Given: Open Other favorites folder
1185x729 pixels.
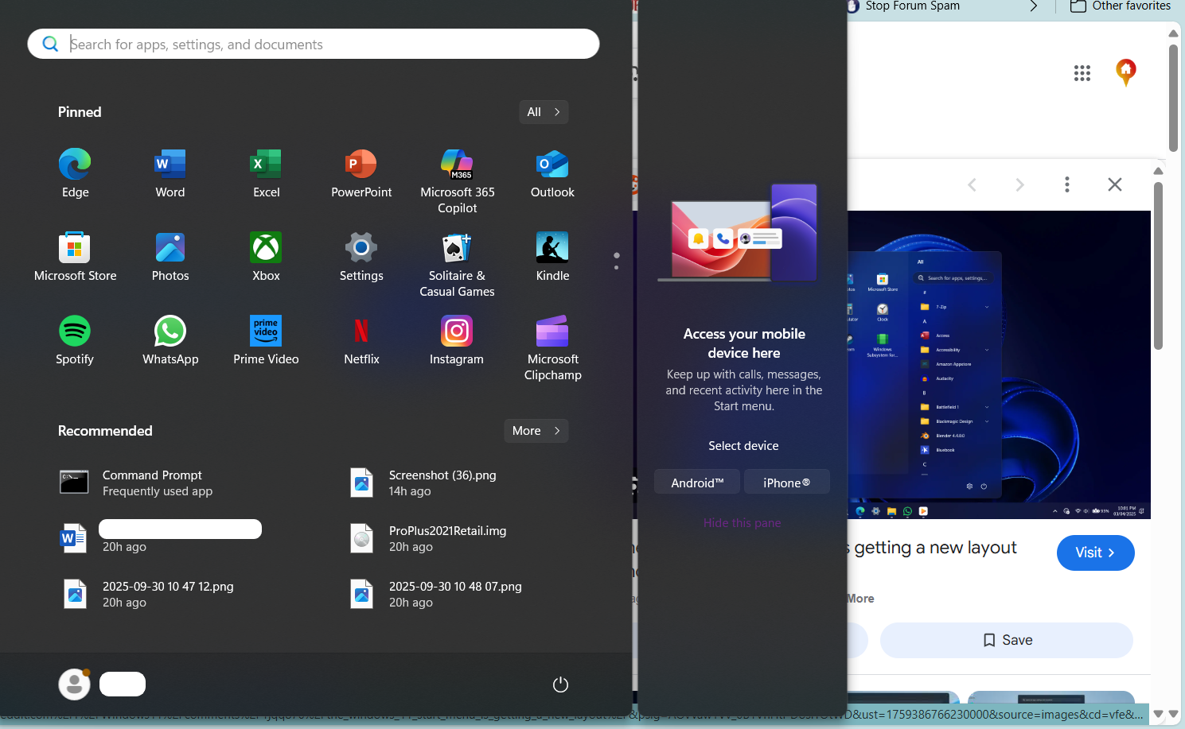Looking at the screenshot, I should [1121, 6].
